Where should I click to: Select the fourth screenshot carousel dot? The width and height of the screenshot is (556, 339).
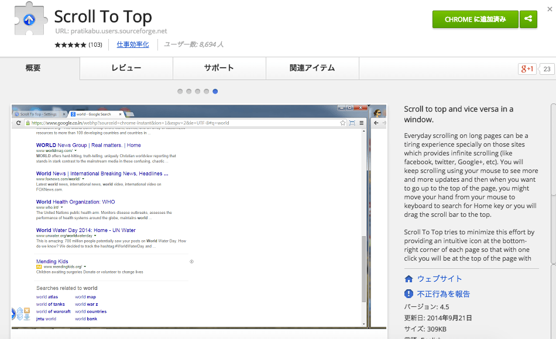point(207,91)
